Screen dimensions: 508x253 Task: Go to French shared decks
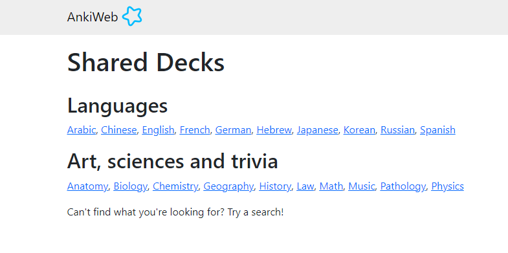point(195,130)
